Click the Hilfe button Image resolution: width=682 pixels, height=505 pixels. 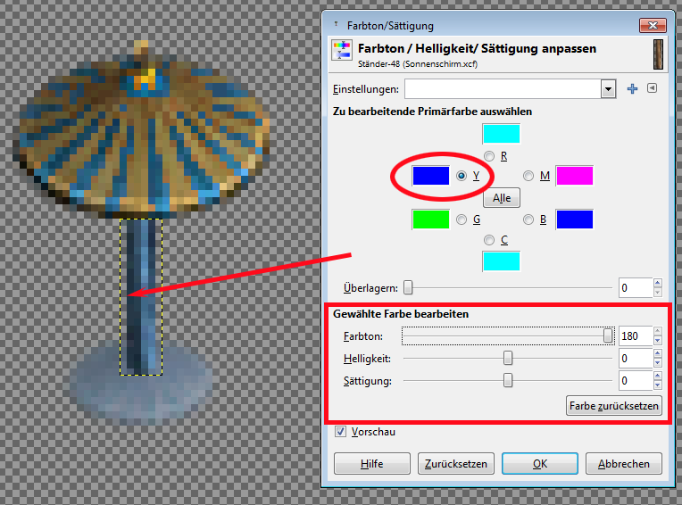pos(372,464)
